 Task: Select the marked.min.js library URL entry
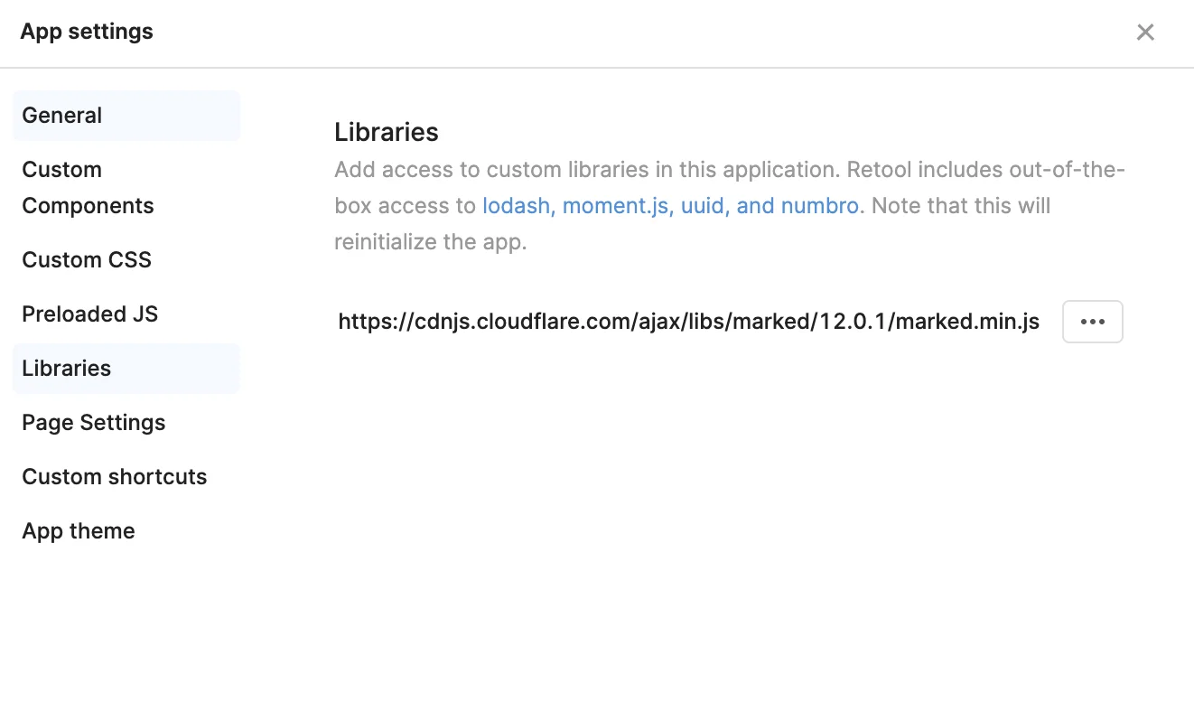pyautogui.click(x=688, y=322)
